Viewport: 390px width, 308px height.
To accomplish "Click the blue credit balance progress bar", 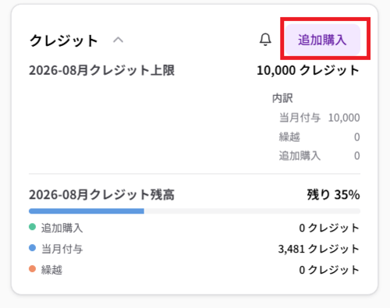I will (87, 211).
